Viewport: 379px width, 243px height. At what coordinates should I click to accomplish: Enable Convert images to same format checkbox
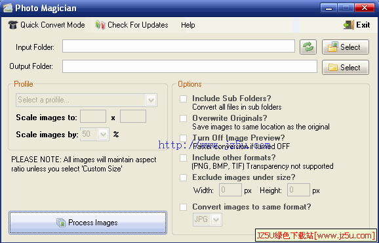pyautogui.click(x=183, y=207)
